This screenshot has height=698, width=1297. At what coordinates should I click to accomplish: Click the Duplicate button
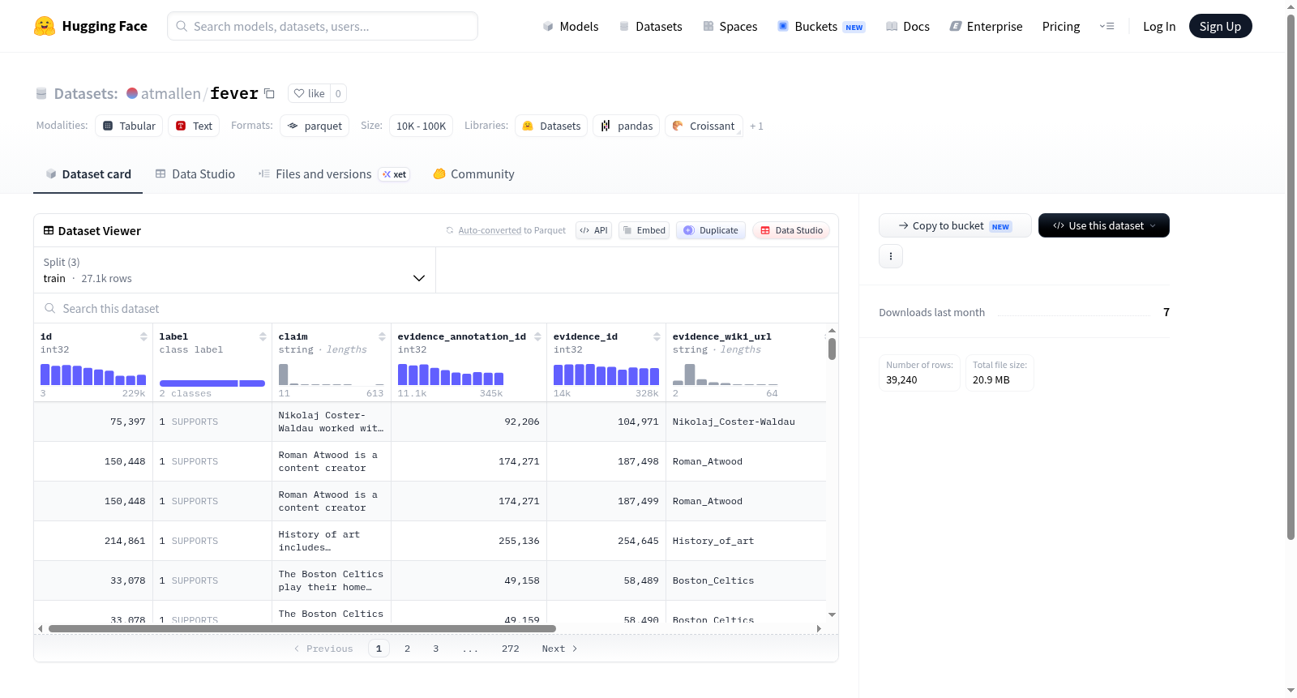(711, 230)
